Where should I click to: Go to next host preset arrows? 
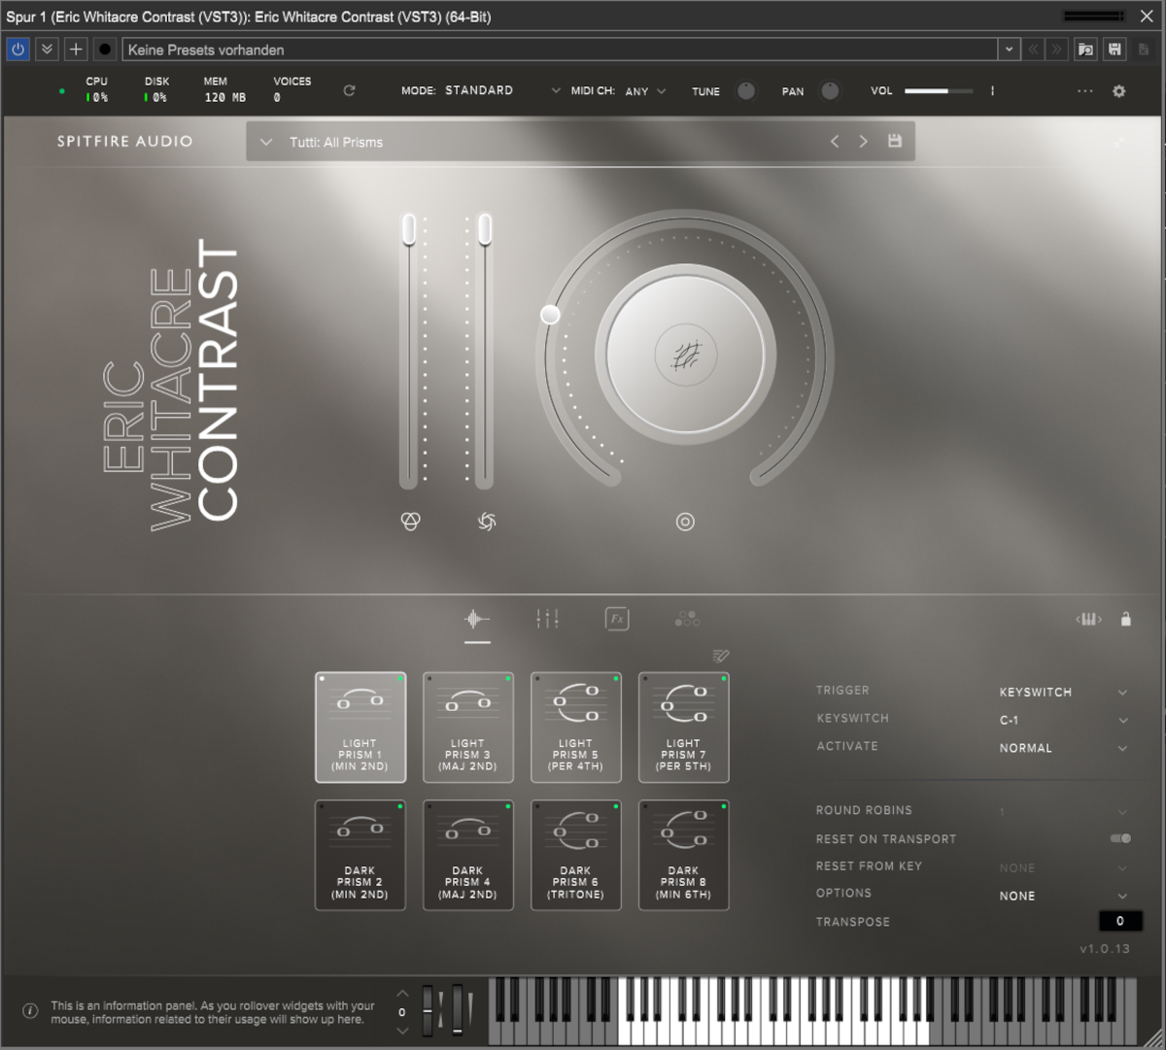(1057, 50)
